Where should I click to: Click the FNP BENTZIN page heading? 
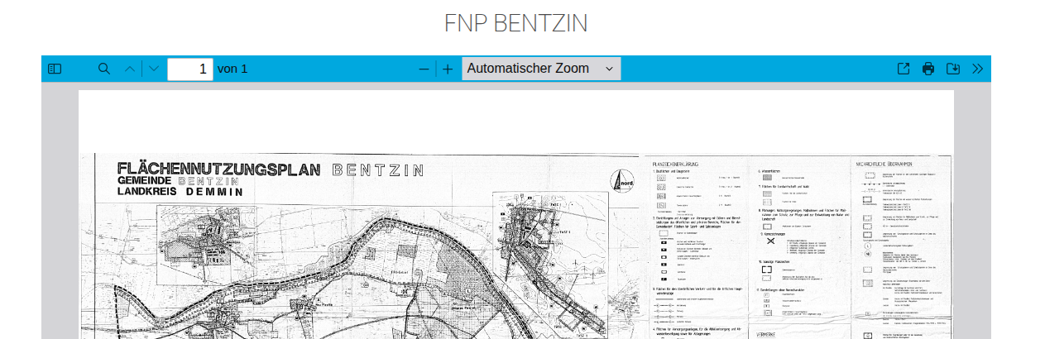515,23
